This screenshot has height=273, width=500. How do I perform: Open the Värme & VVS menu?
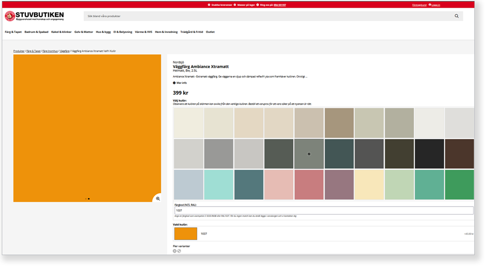pos(143,32)
